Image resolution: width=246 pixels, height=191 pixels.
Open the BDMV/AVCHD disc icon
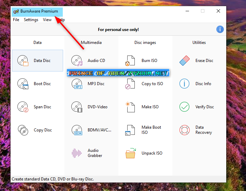click(77, 130)
